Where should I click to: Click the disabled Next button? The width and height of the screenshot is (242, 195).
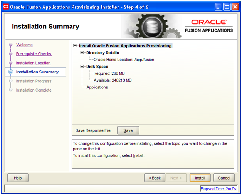(x=176, y=178)
